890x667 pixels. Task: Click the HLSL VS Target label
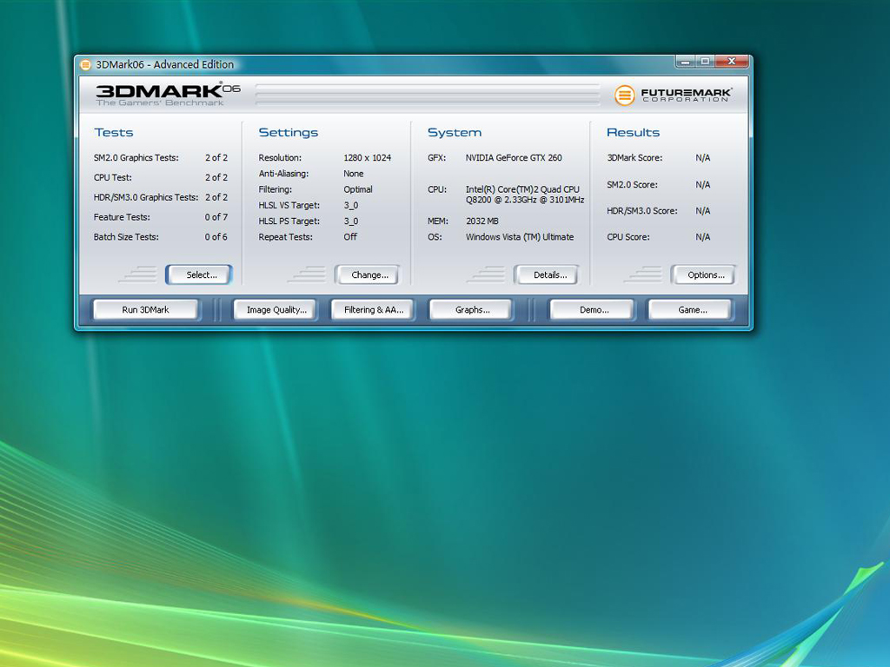pos(289,206)
